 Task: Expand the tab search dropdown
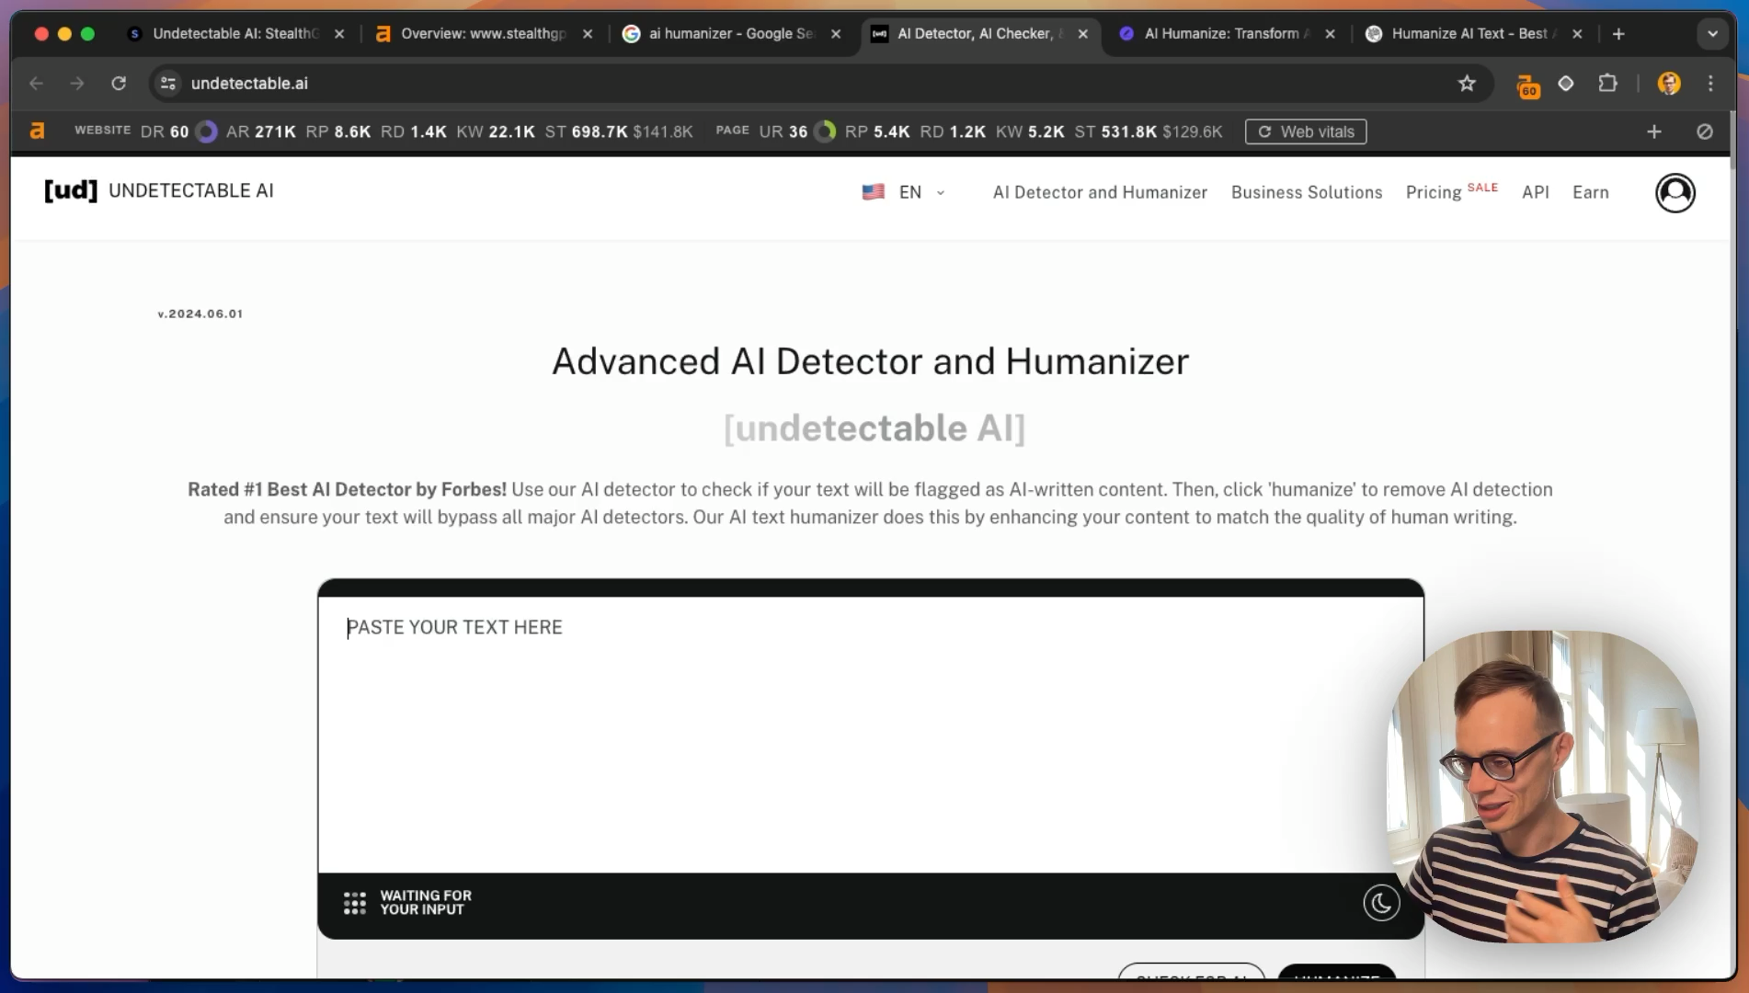1712,34
